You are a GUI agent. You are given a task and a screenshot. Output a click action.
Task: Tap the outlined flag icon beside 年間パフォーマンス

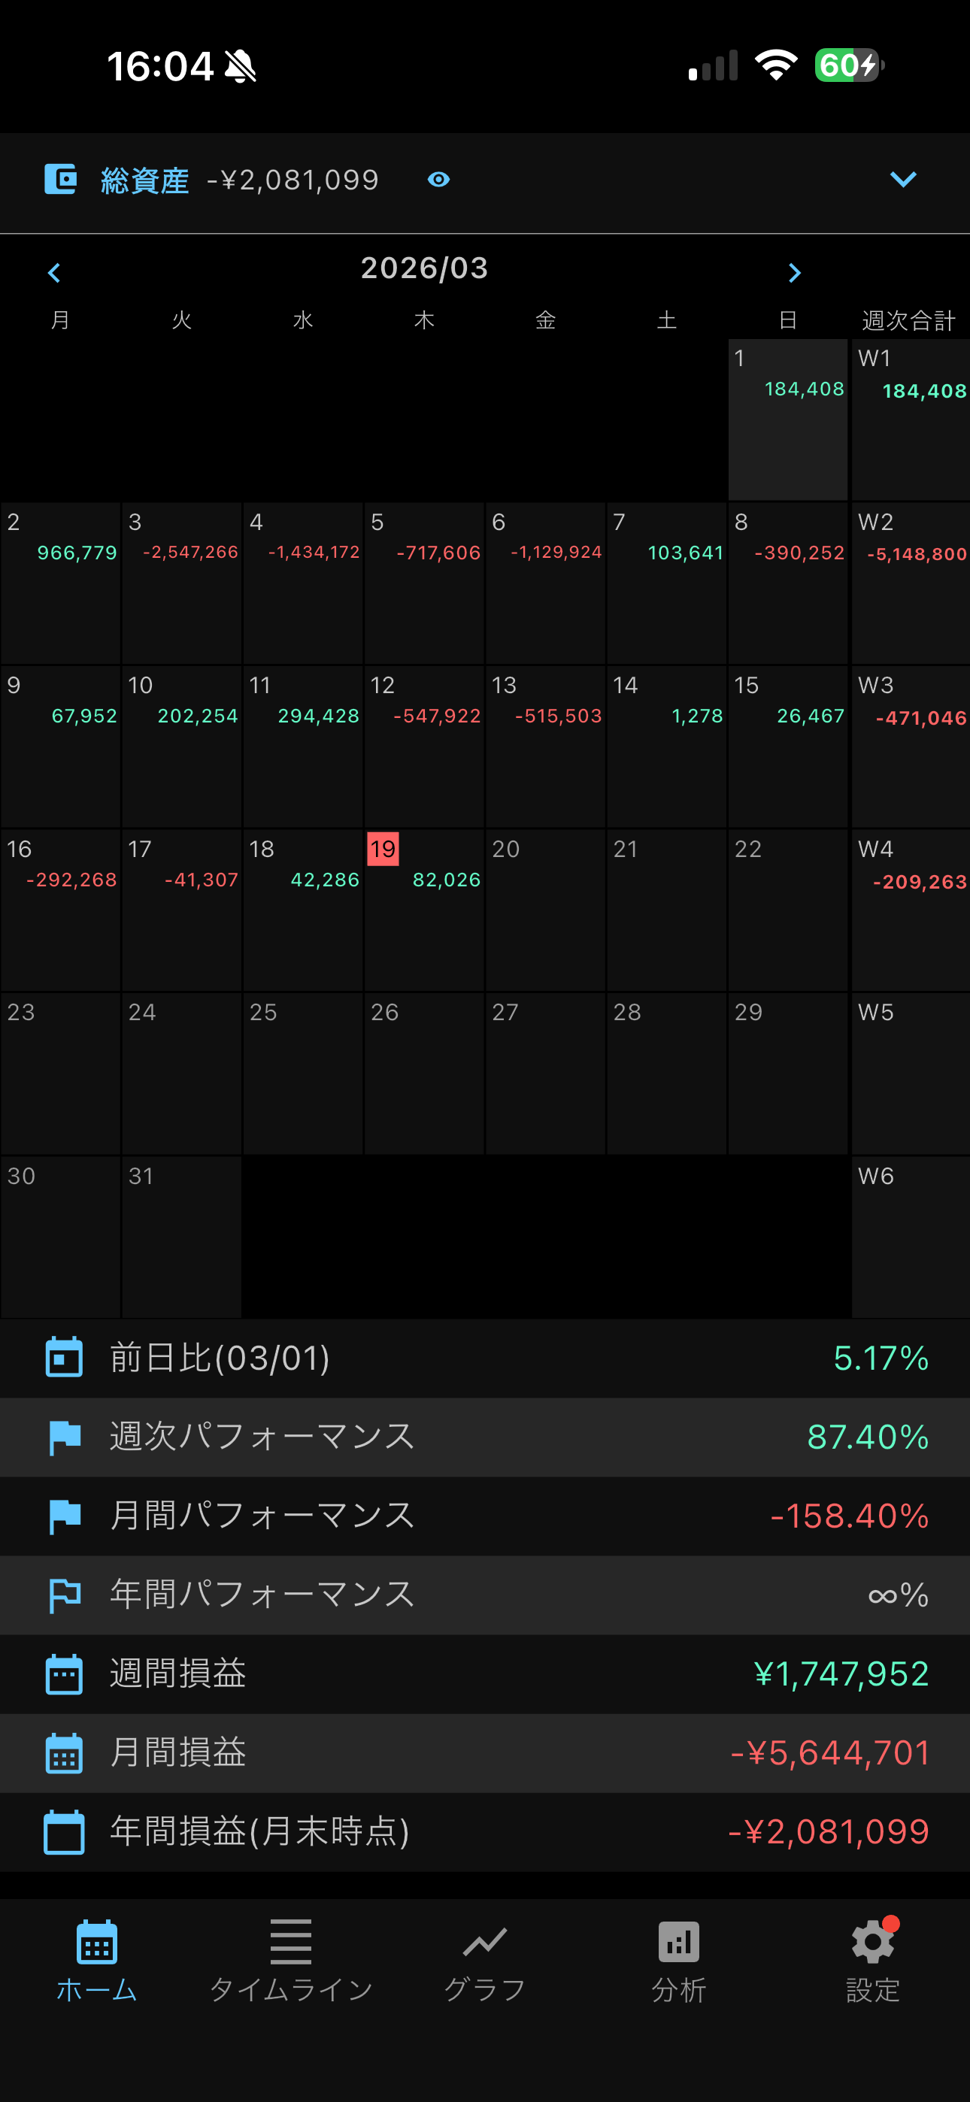[65, 1595]
